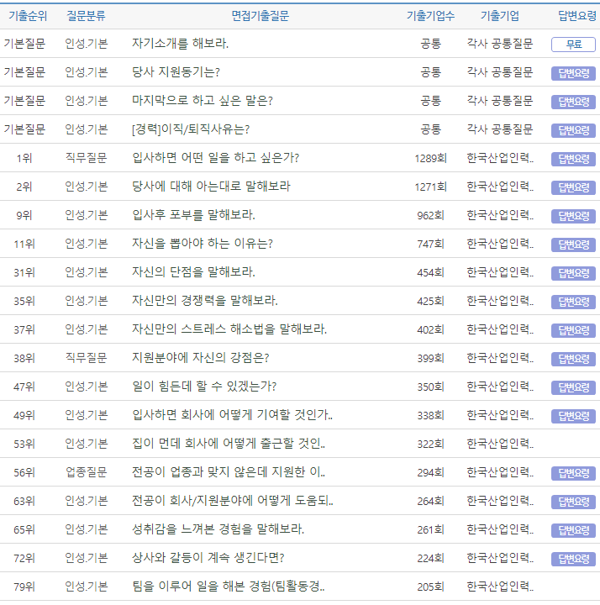The width and height of the screenshot is (600, 605).
Task: Select the question 입사후 포부를 말해보라
Action: 193,215
